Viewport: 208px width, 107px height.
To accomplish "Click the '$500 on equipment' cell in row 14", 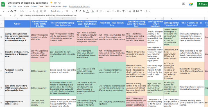I will 40,71.
